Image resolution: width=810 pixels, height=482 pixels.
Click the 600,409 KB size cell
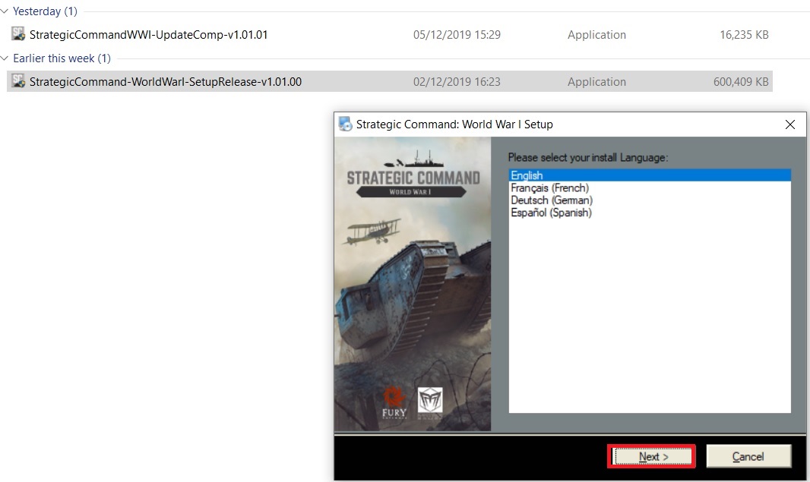pos(741,81)
